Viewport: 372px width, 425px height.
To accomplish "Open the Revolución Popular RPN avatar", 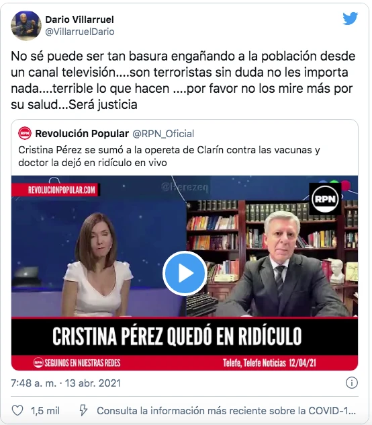I will tap(25, 133).
